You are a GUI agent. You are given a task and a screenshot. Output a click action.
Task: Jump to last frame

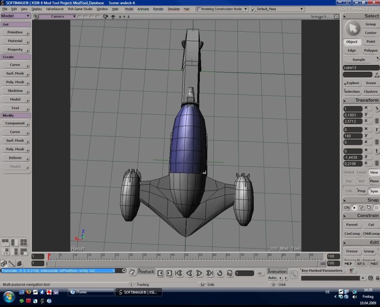tap(210, 273)
